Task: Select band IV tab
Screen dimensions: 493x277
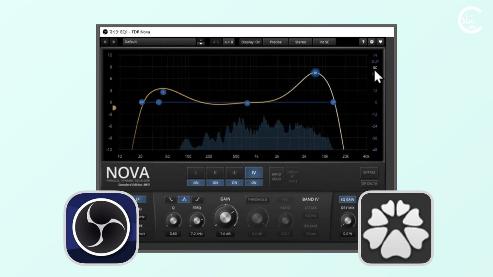Action: click(254, 172)
